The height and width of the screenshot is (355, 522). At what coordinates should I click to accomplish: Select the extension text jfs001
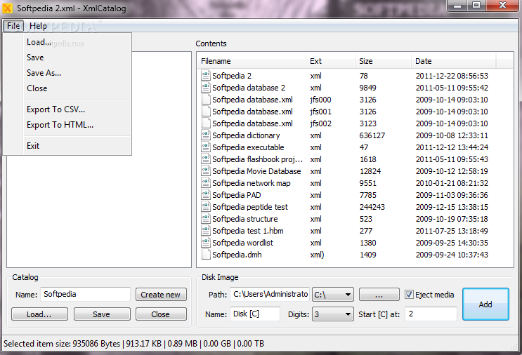320,112
